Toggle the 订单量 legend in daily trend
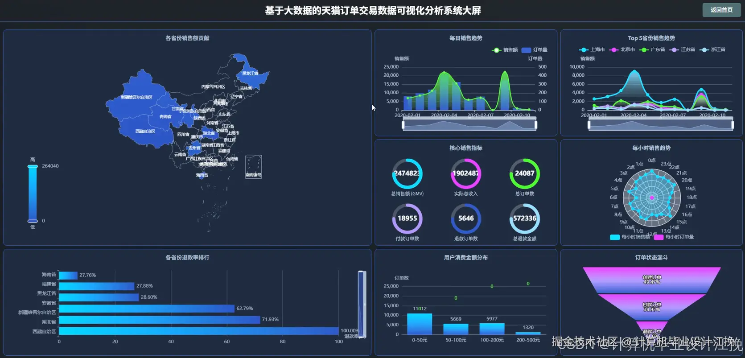Viewport: 745px width, 358px height. click(x=534, y=50)
